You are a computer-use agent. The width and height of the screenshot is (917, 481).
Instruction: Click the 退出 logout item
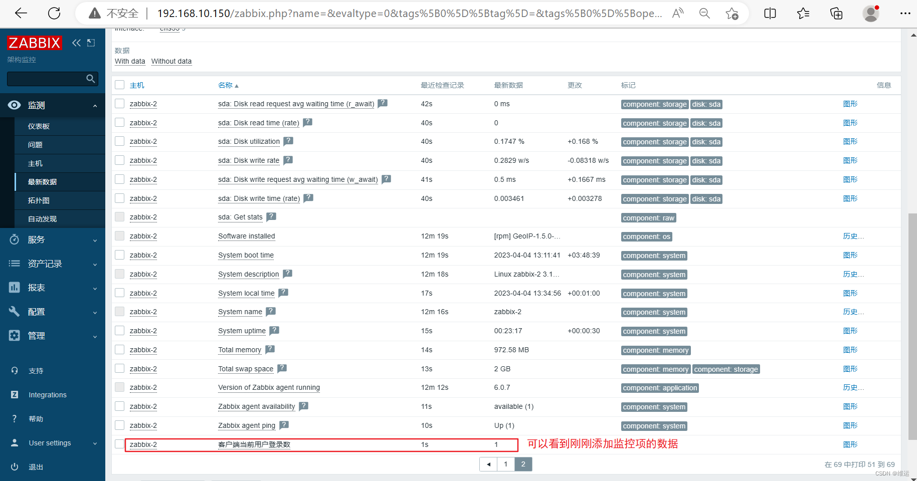[36, 467]
